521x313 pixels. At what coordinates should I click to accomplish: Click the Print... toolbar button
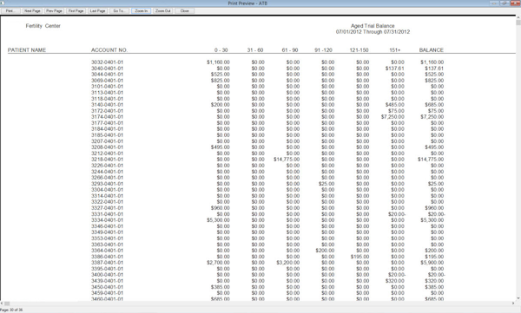click(x=10, y=11)
